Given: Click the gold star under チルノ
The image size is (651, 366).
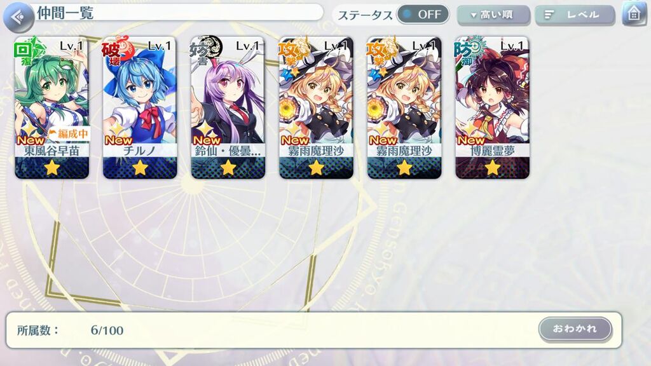Looking at the screenshot, I should tap(140, 168).
